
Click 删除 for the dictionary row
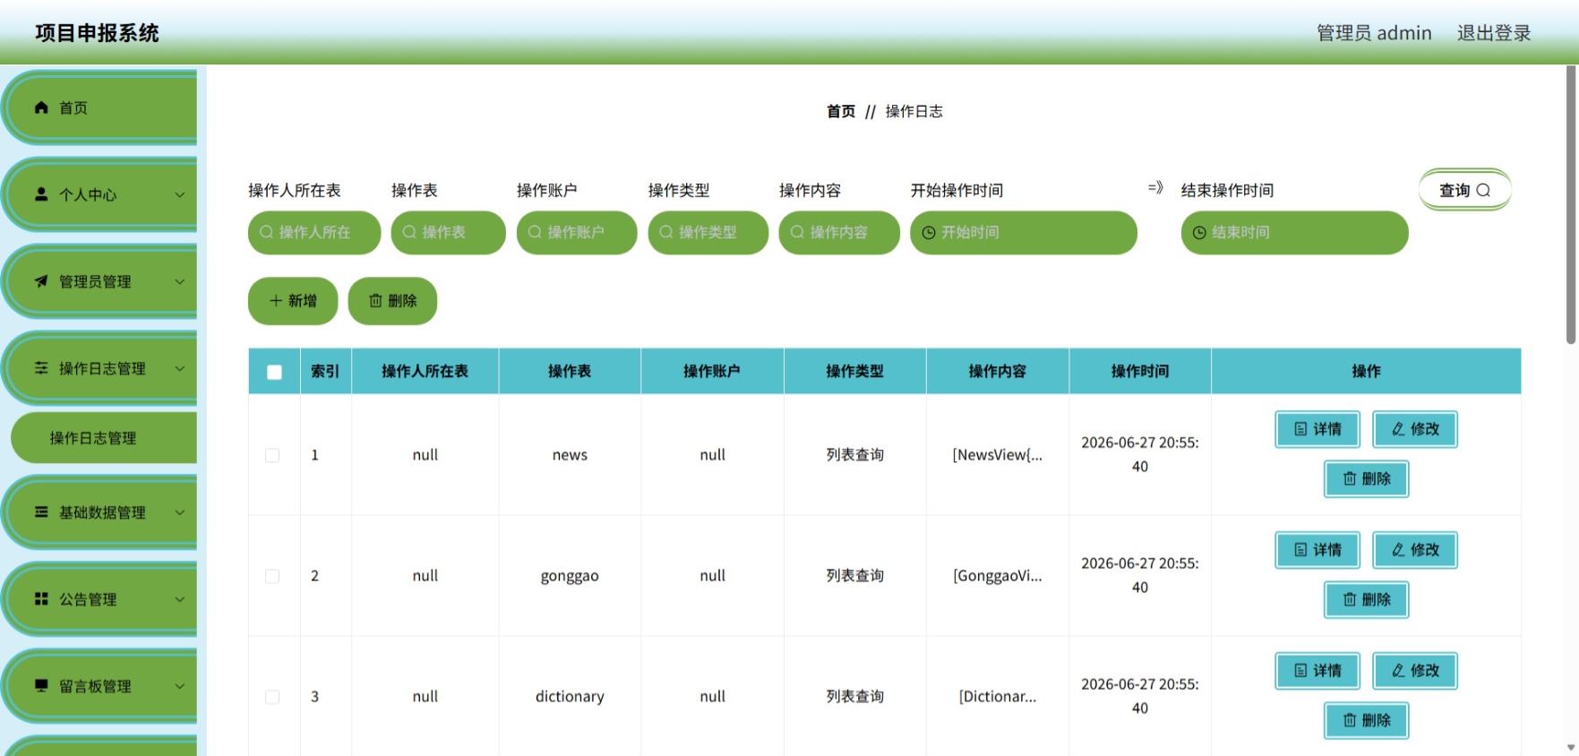click(x=1366, y=720)
